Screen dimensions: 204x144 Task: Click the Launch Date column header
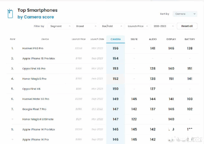point(97,39)
